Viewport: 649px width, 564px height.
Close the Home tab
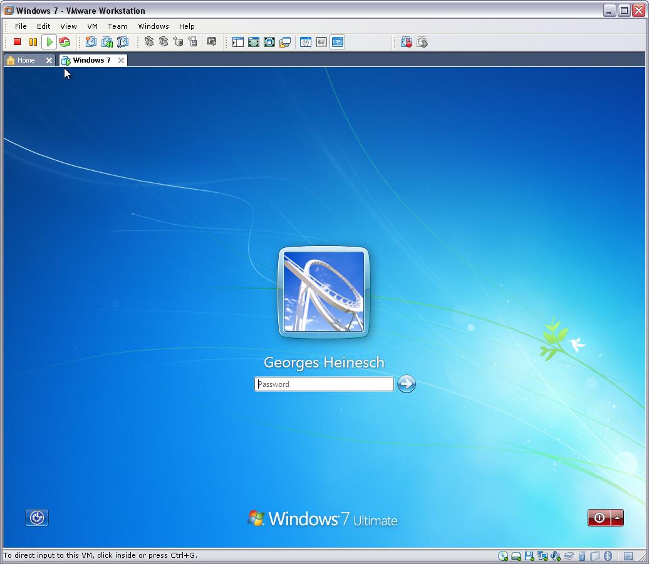(x=49, y=60)
